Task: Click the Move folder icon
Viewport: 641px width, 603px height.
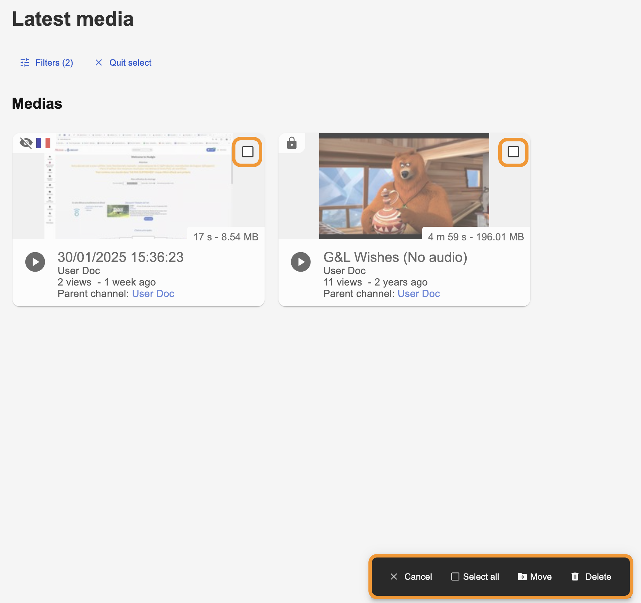Action: pos(522,577)
